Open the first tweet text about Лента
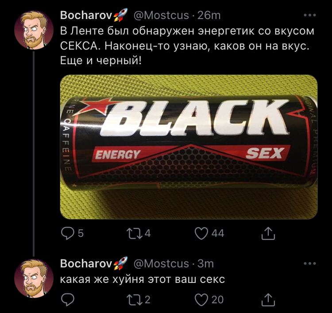Image resolution: width=332 pixels, height=313 pixels. tap(187, 46)
